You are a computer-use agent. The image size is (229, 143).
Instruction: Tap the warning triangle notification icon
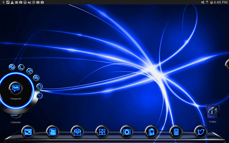12,2
